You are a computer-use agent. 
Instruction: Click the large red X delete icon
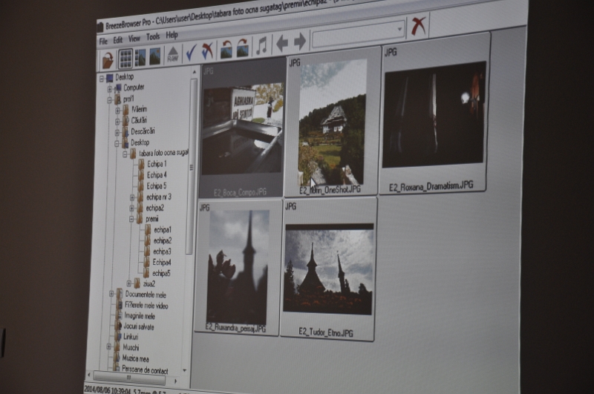tap(419, 27)
